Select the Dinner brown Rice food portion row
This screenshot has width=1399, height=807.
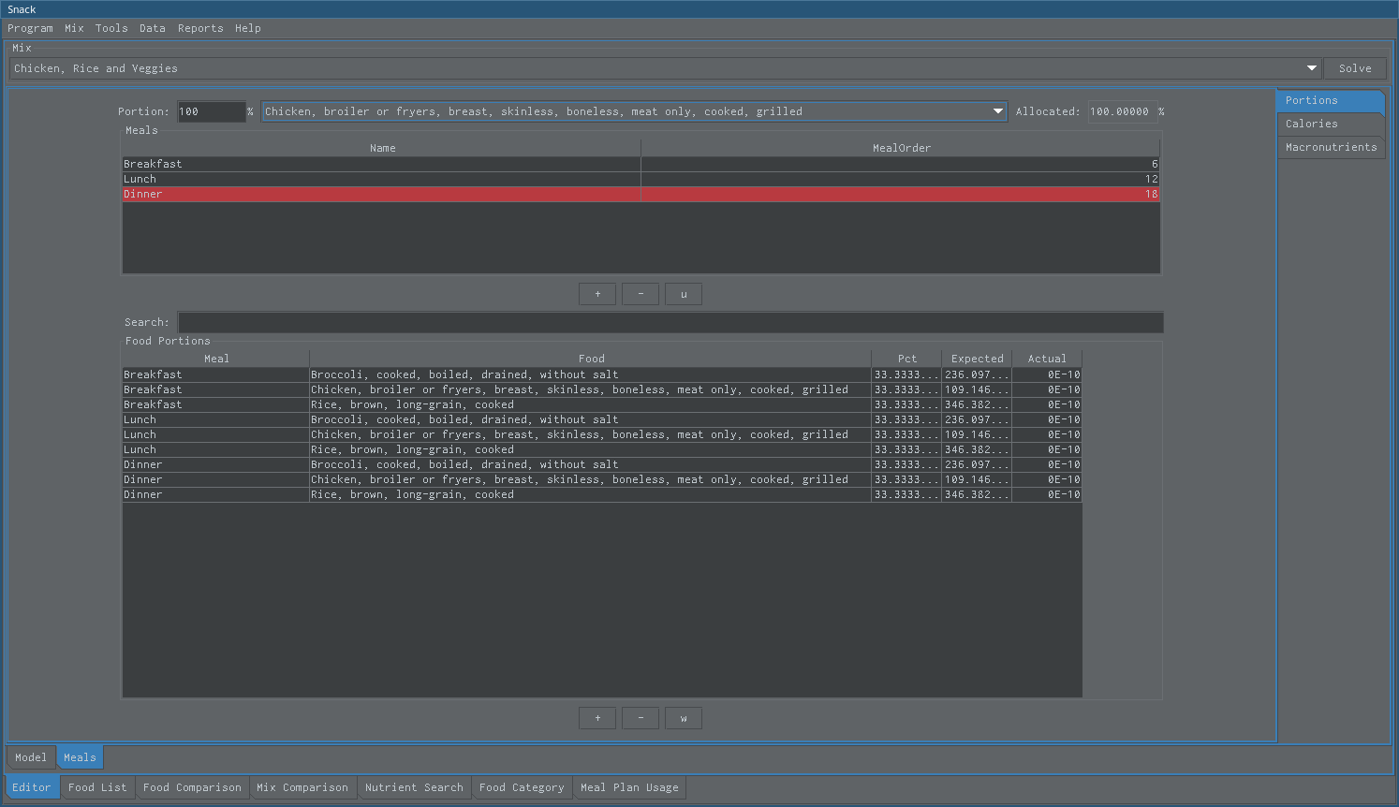coord(602,494)
